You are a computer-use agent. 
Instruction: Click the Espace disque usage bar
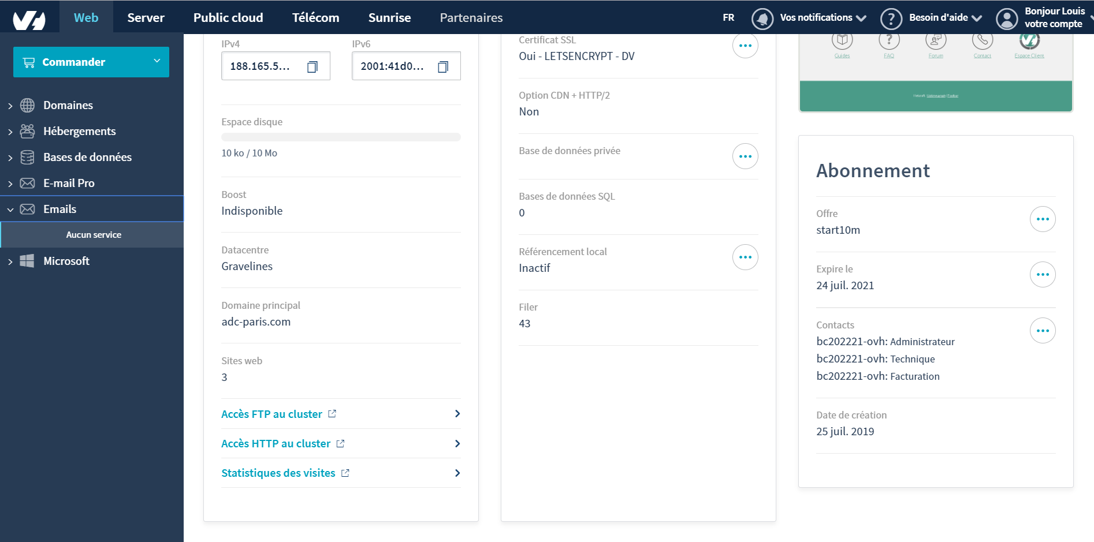point(341,137)
